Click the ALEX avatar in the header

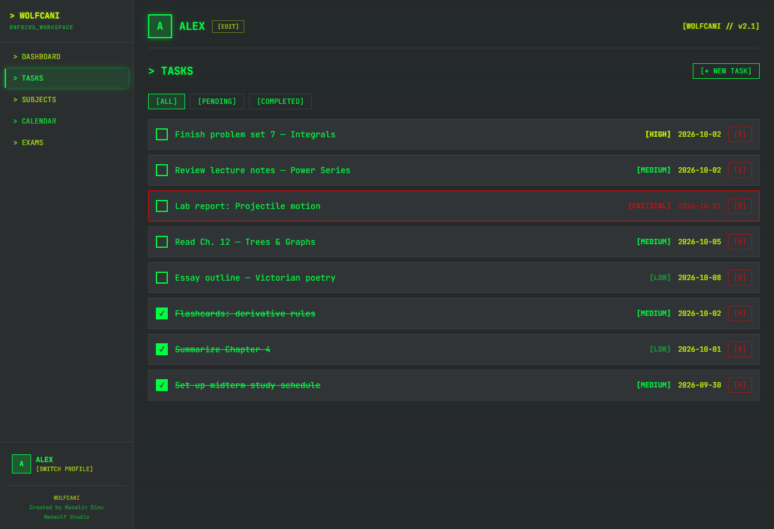click(x=160, y=26)
